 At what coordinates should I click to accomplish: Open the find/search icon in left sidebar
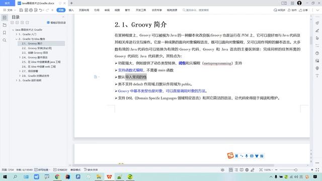click(x=5, y=40)
